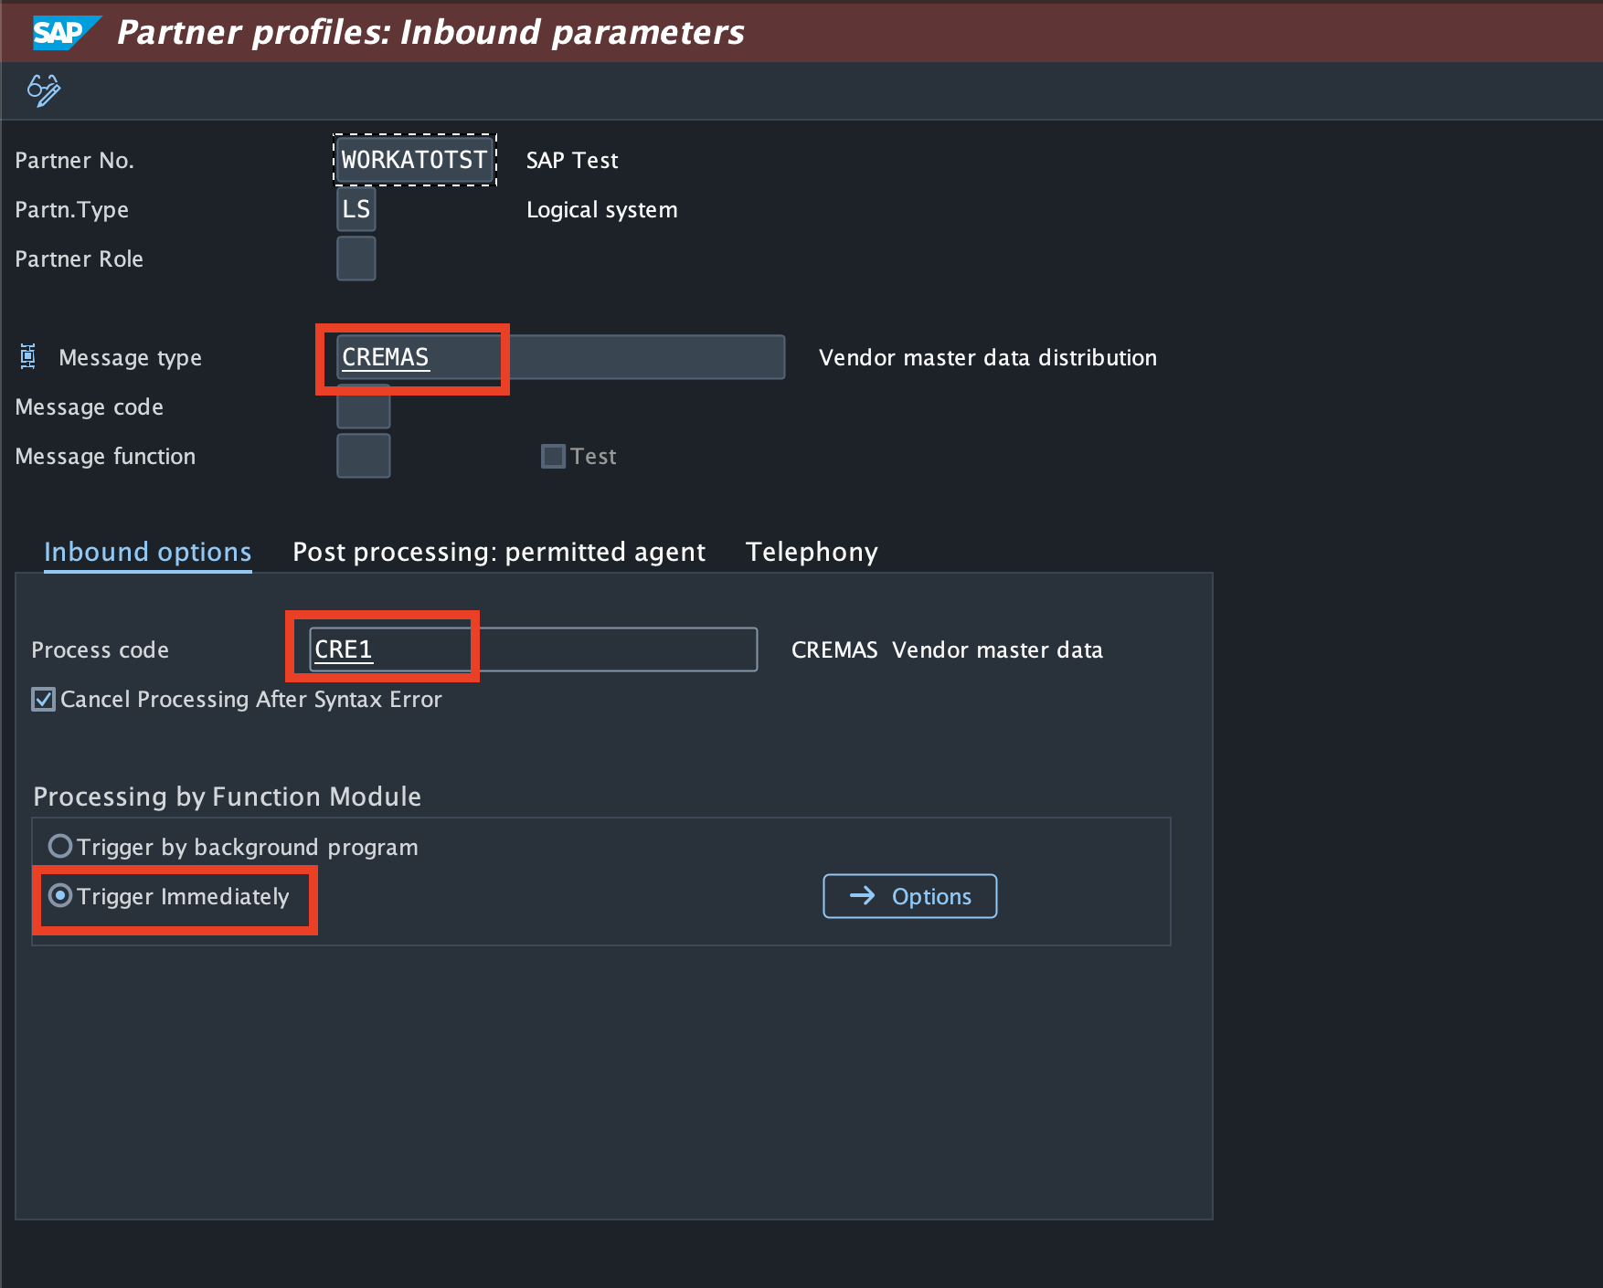
Task: Click the Partner No. field showing WORKATOTST
Action: point(413,160)
